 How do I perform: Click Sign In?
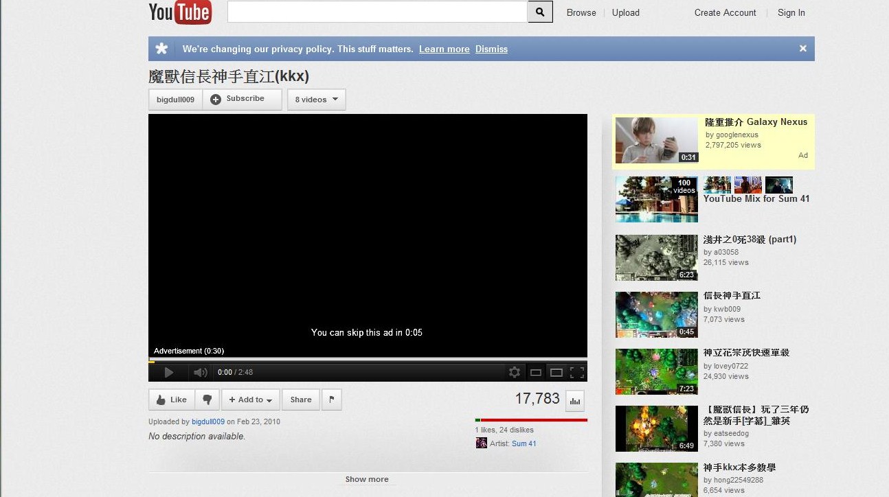(791, 12)
